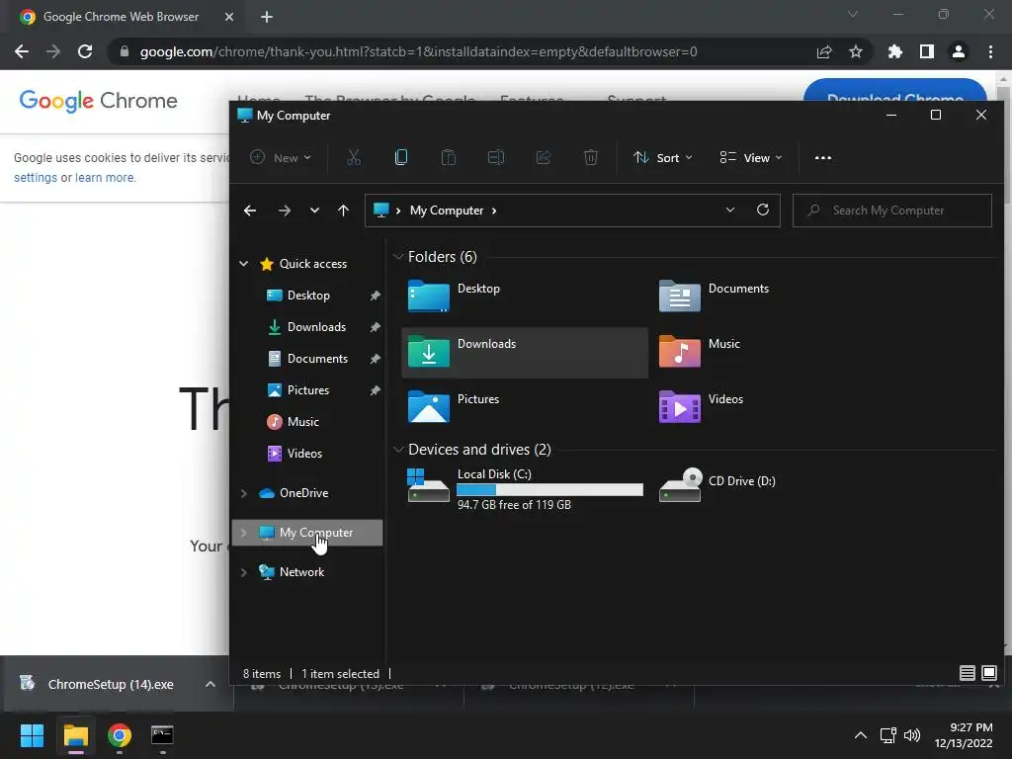1012x759 pixels.
Task: Expand the OneDrive tree node
Action: click(x=244, y=493)
